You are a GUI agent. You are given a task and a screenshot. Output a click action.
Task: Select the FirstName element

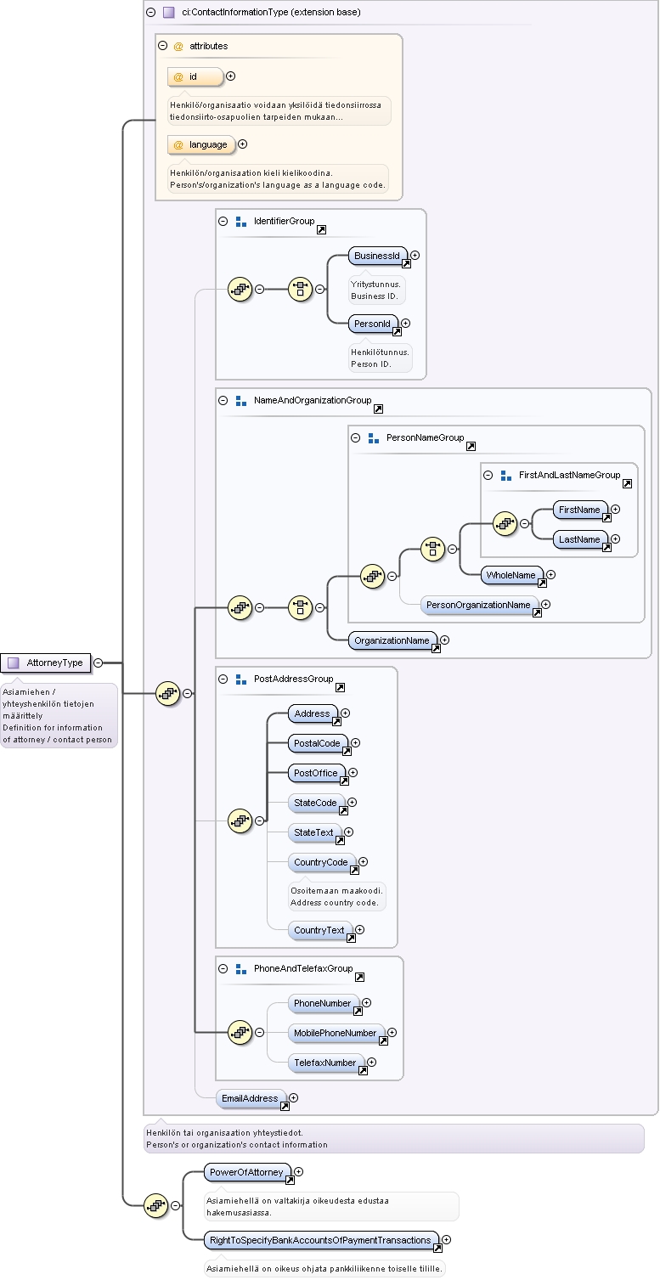coord(580,510)
